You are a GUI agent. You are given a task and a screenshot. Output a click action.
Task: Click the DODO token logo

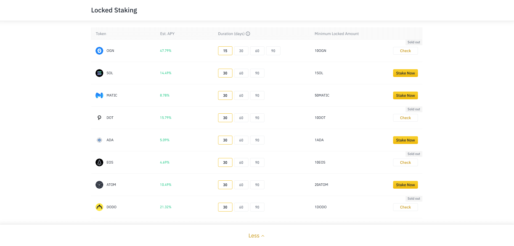point(99,207)
